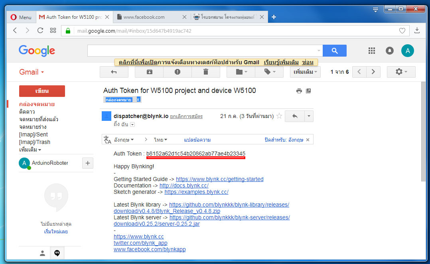Viewport: 430px width, 264px height.
Task: Go to the older message arrow
Action: [373, 72]
